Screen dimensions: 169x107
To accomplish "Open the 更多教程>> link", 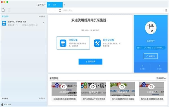I will (x=161, y=78).
